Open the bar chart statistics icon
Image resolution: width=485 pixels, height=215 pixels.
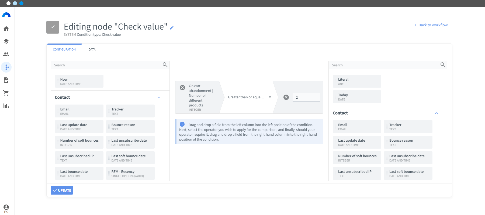6,106
